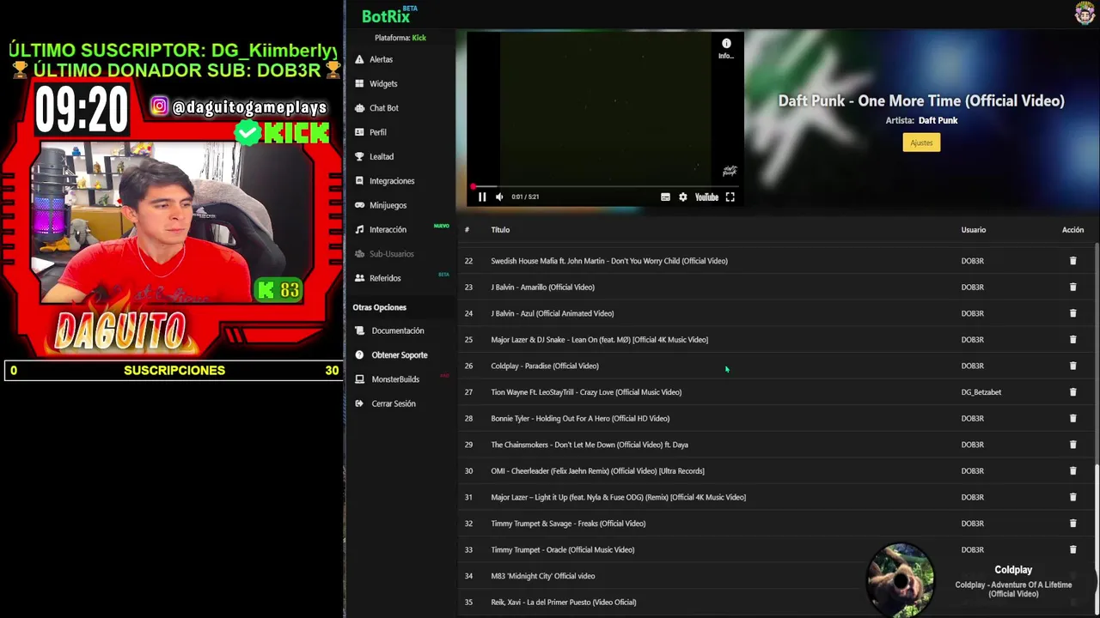Open the Alertas menu
Screen dimensions: 1100x618
point(381,59)
